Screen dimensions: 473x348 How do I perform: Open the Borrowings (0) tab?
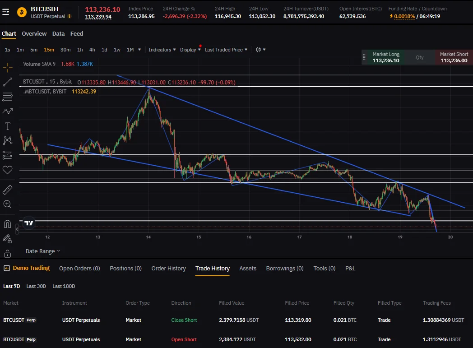click(285, 269)
